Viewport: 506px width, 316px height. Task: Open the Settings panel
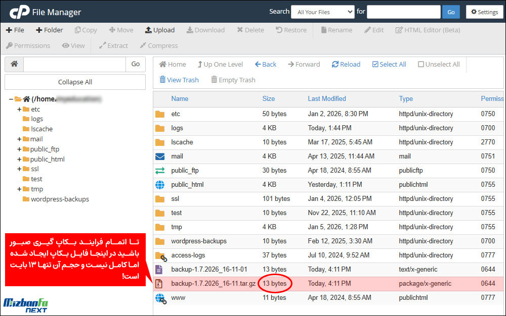pos(484,12)
